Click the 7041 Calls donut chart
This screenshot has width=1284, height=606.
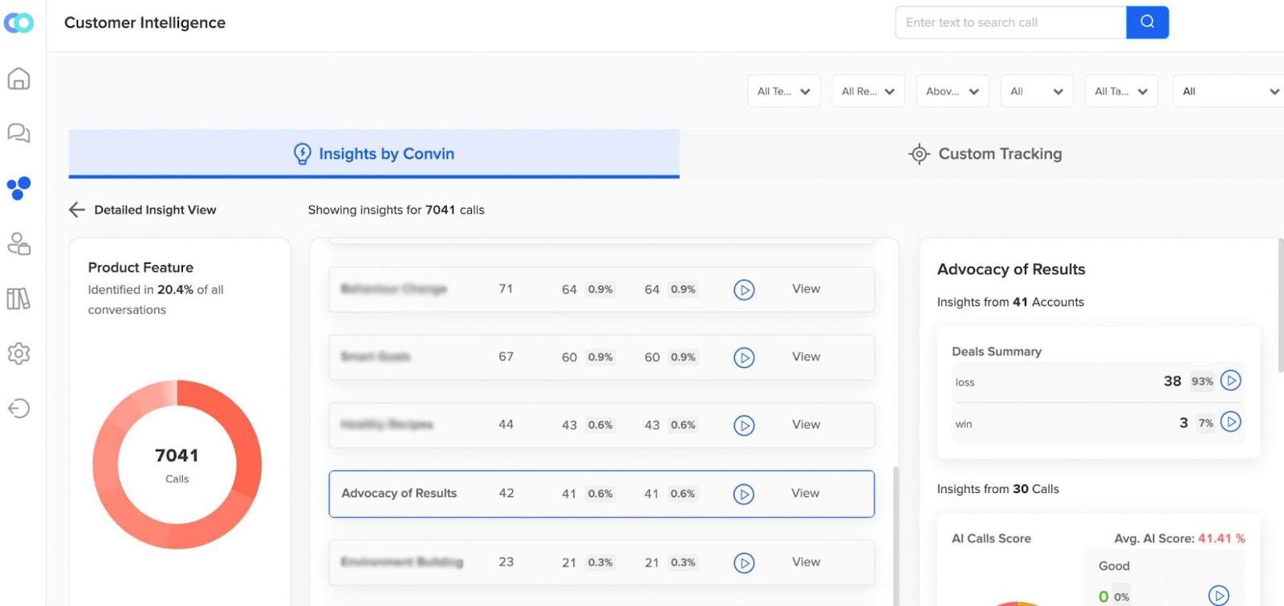click(x=177, y=464)
